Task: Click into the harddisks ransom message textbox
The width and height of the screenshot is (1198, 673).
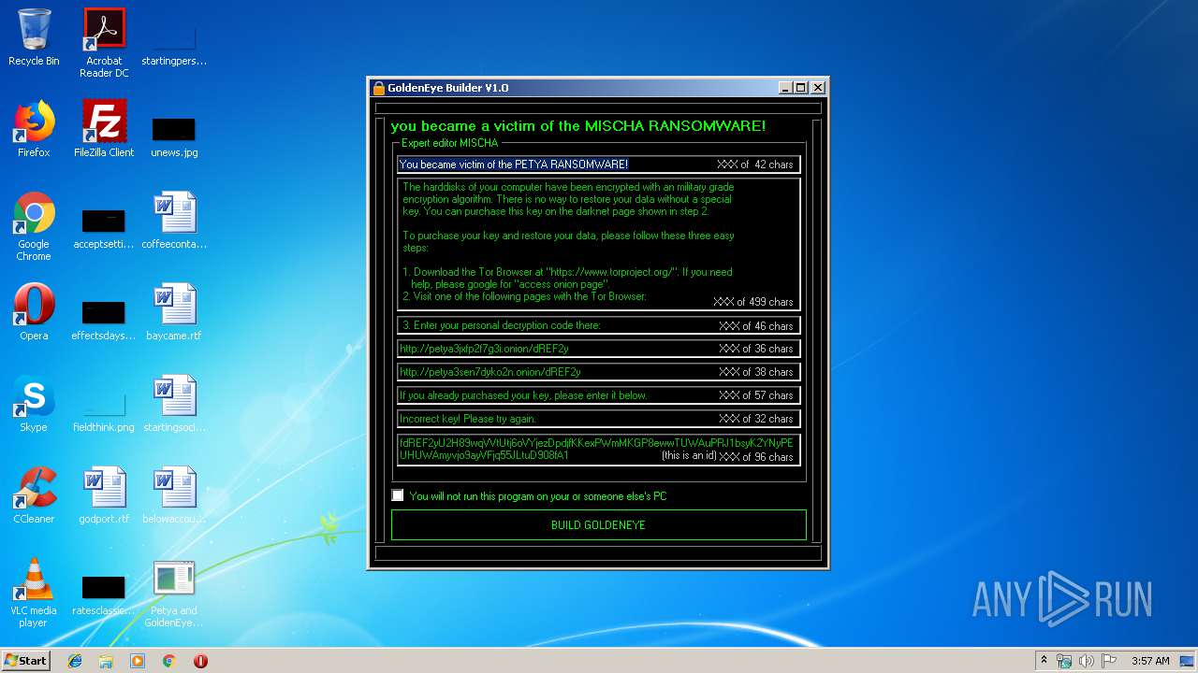Action: pos(598,244)
